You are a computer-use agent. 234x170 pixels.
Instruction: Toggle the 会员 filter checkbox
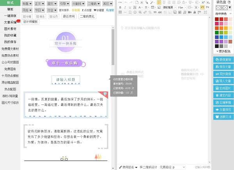[53, 16]
